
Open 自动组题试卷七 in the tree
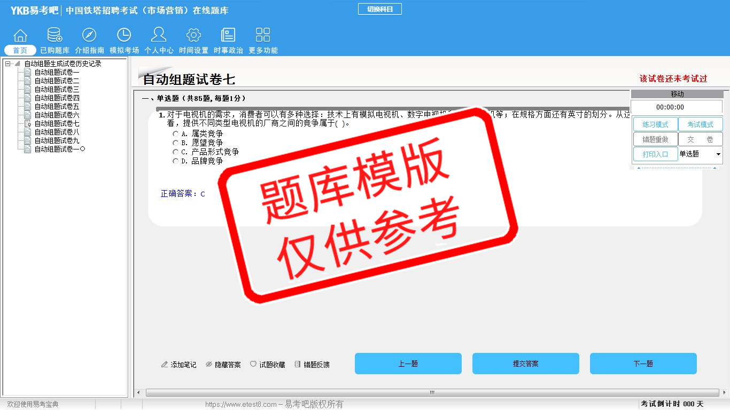coord(57,123)
